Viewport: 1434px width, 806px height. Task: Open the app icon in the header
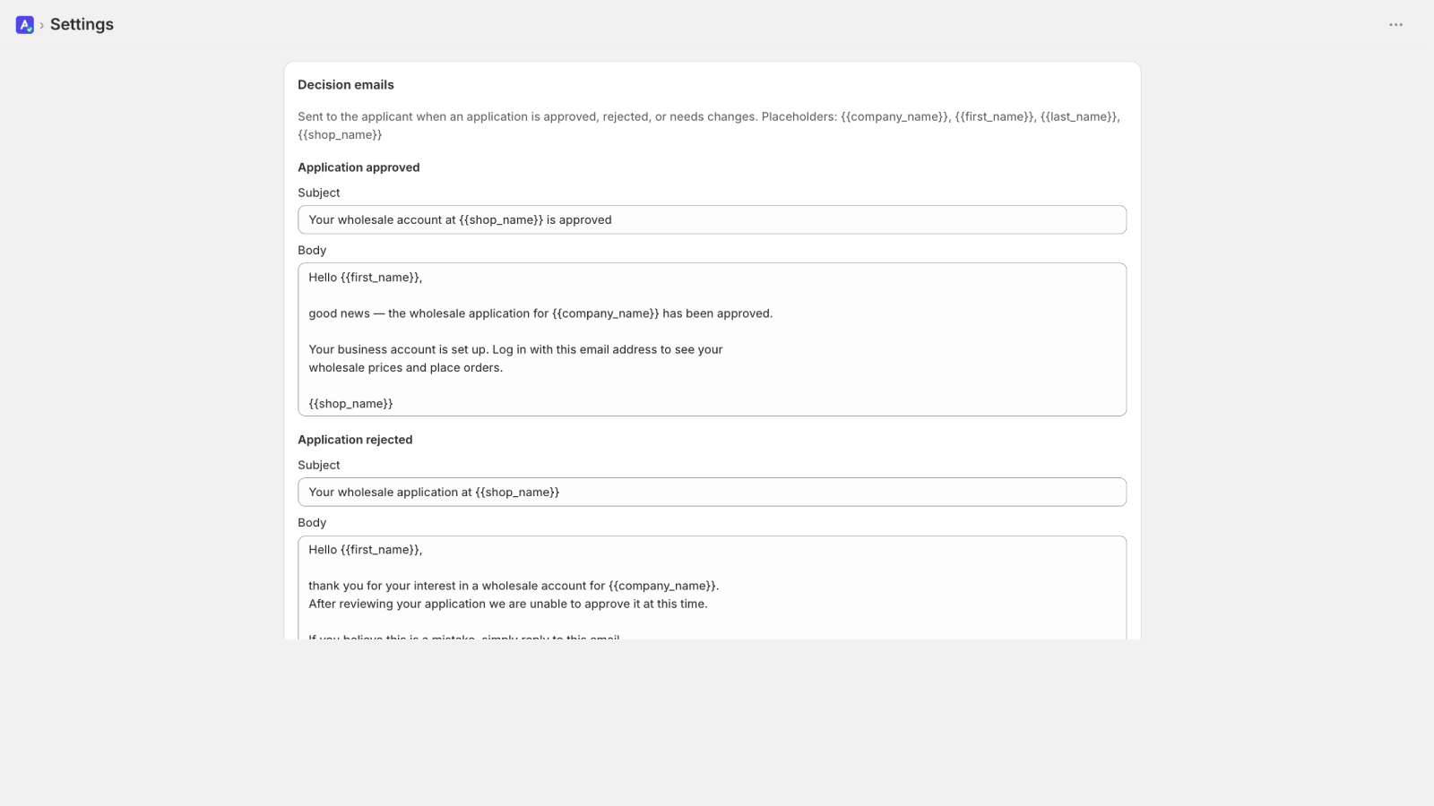25,25
